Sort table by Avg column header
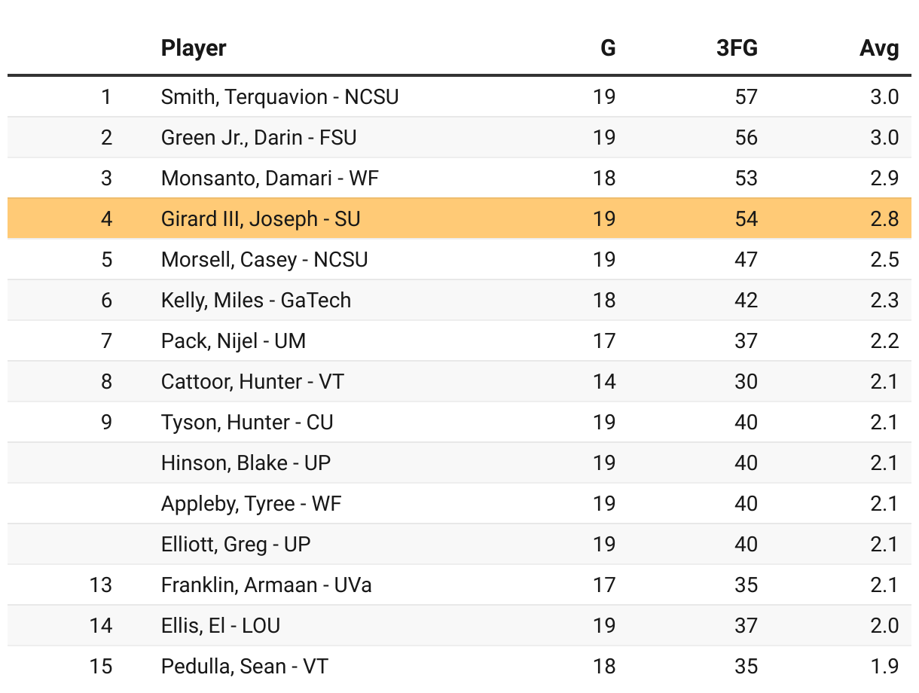This screenshot has width=919, height=693. pos(879,48)
